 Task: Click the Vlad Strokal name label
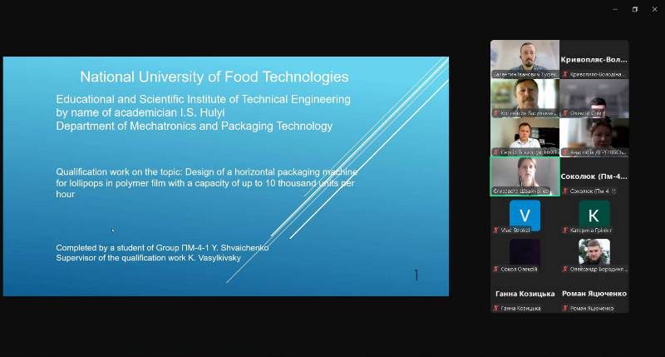515,230
